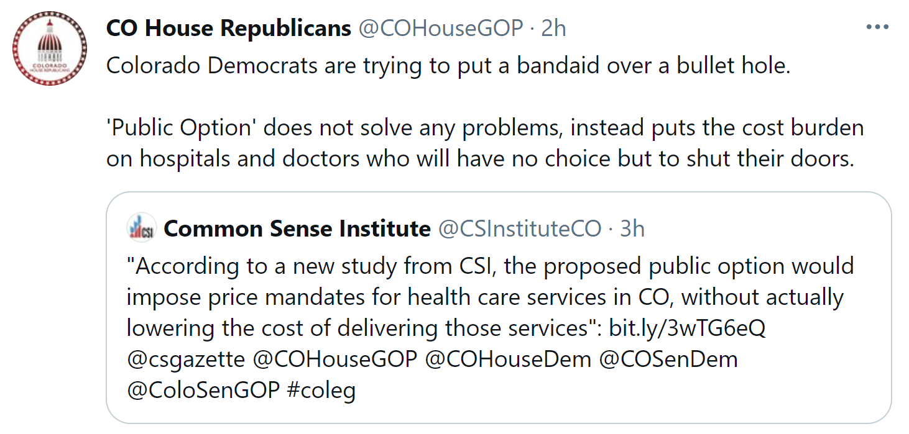Click the CO House Republicans profile avatar
Screen dimensions: 909x434
[50, 48]
